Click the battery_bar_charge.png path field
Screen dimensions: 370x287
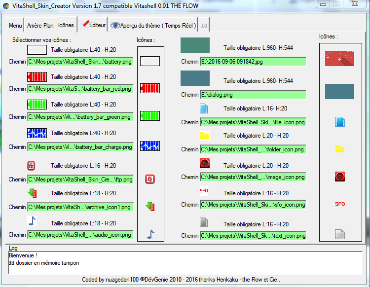[x=80, y=147]
